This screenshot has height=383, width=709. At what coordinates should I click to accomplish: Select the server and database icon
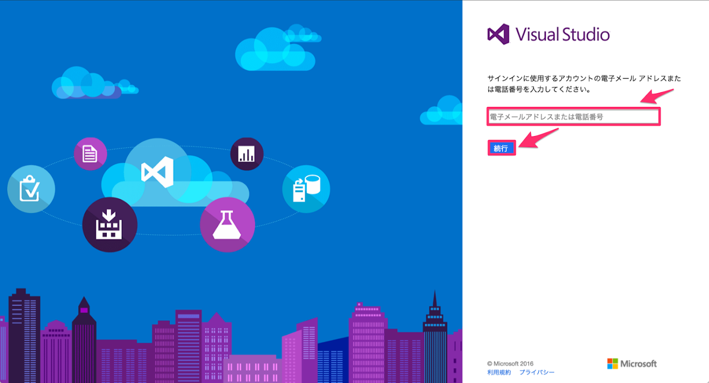coord(306,189)
